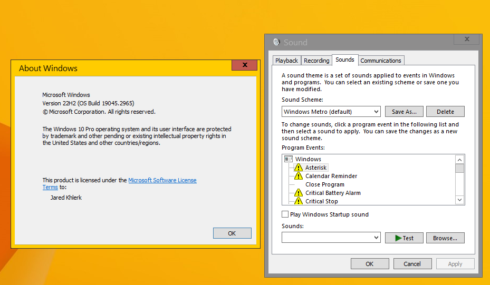Select Asterisk program event
Image resolution: width=490 pixels, height=285 pixels.
click(316, 168)
